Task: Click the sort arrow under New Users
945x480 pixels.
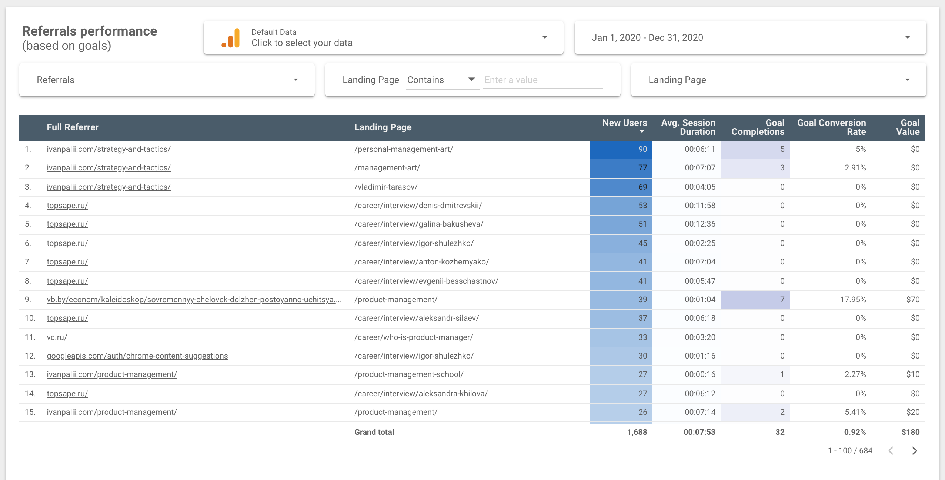Action: point(642,132)
